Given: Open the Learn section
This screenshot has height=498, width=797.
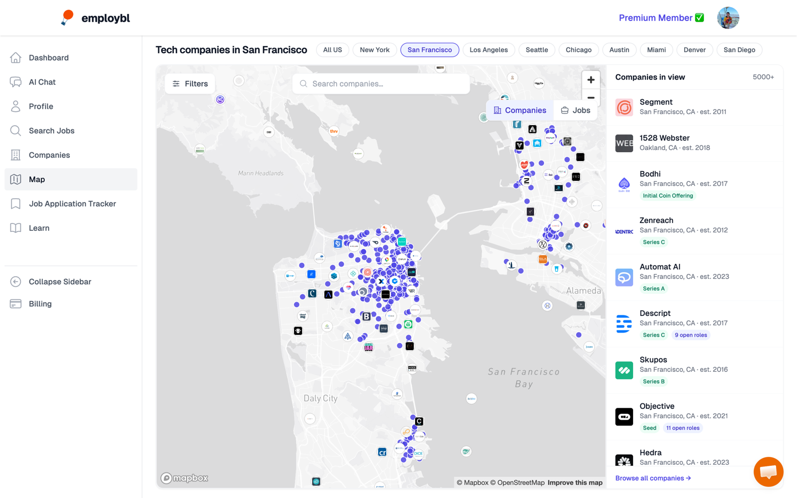Looking at the screenshot, I should (x=71, y=228).
